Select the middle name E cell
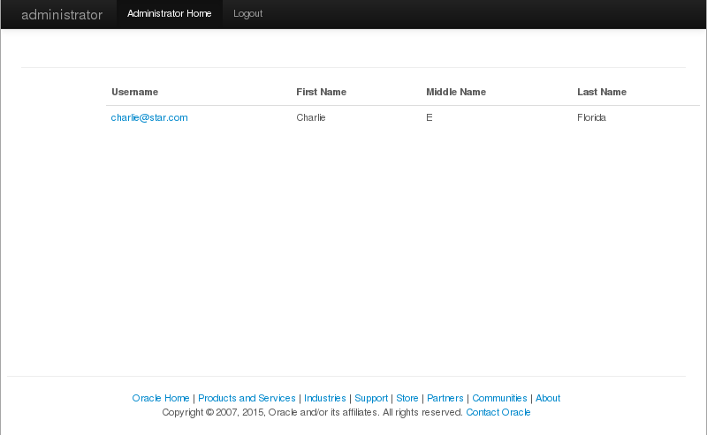Screen dimensions: 707x435 (x=430, y=117)
